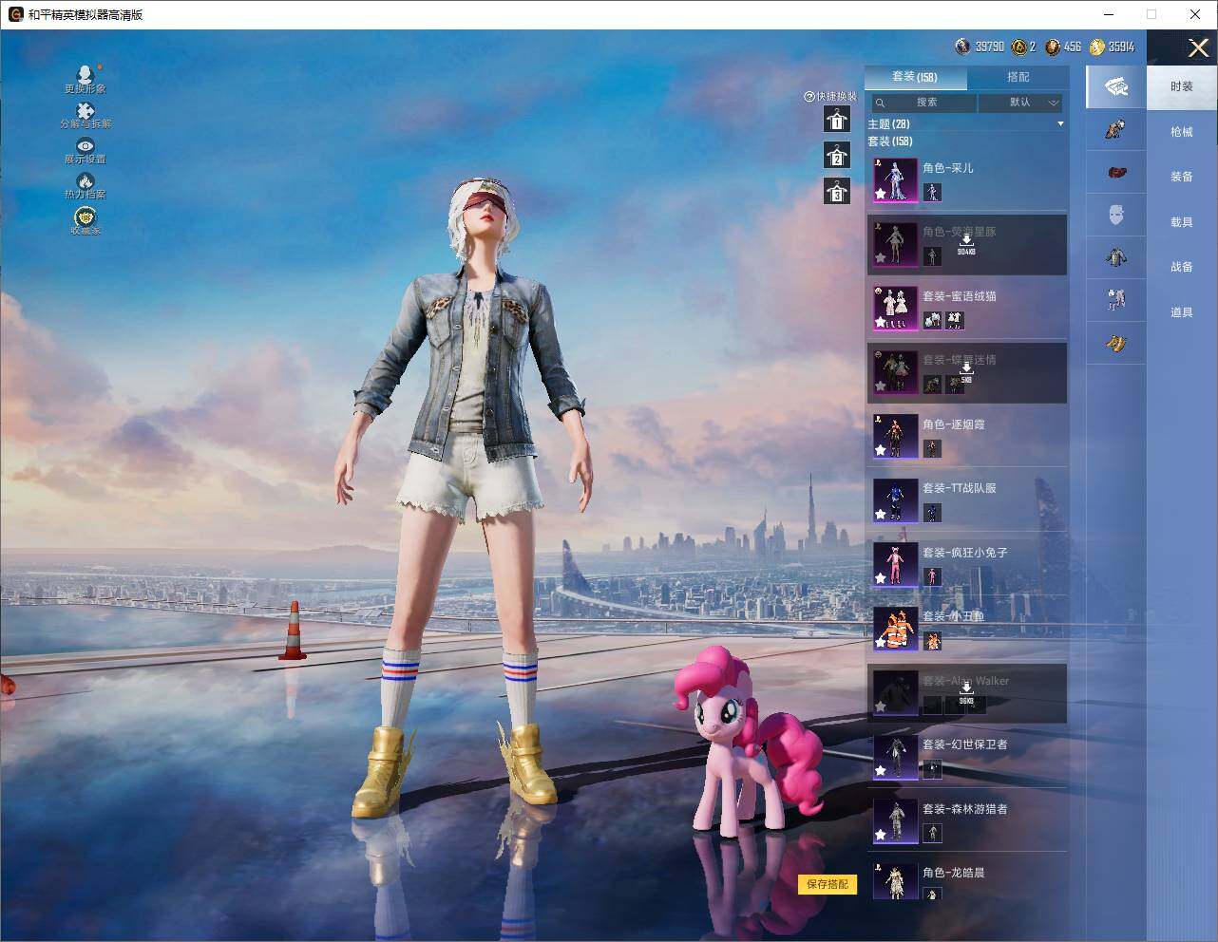
Task: Toggle favorite star on 套装-疯狂小兔子
Action: point(881,578)
